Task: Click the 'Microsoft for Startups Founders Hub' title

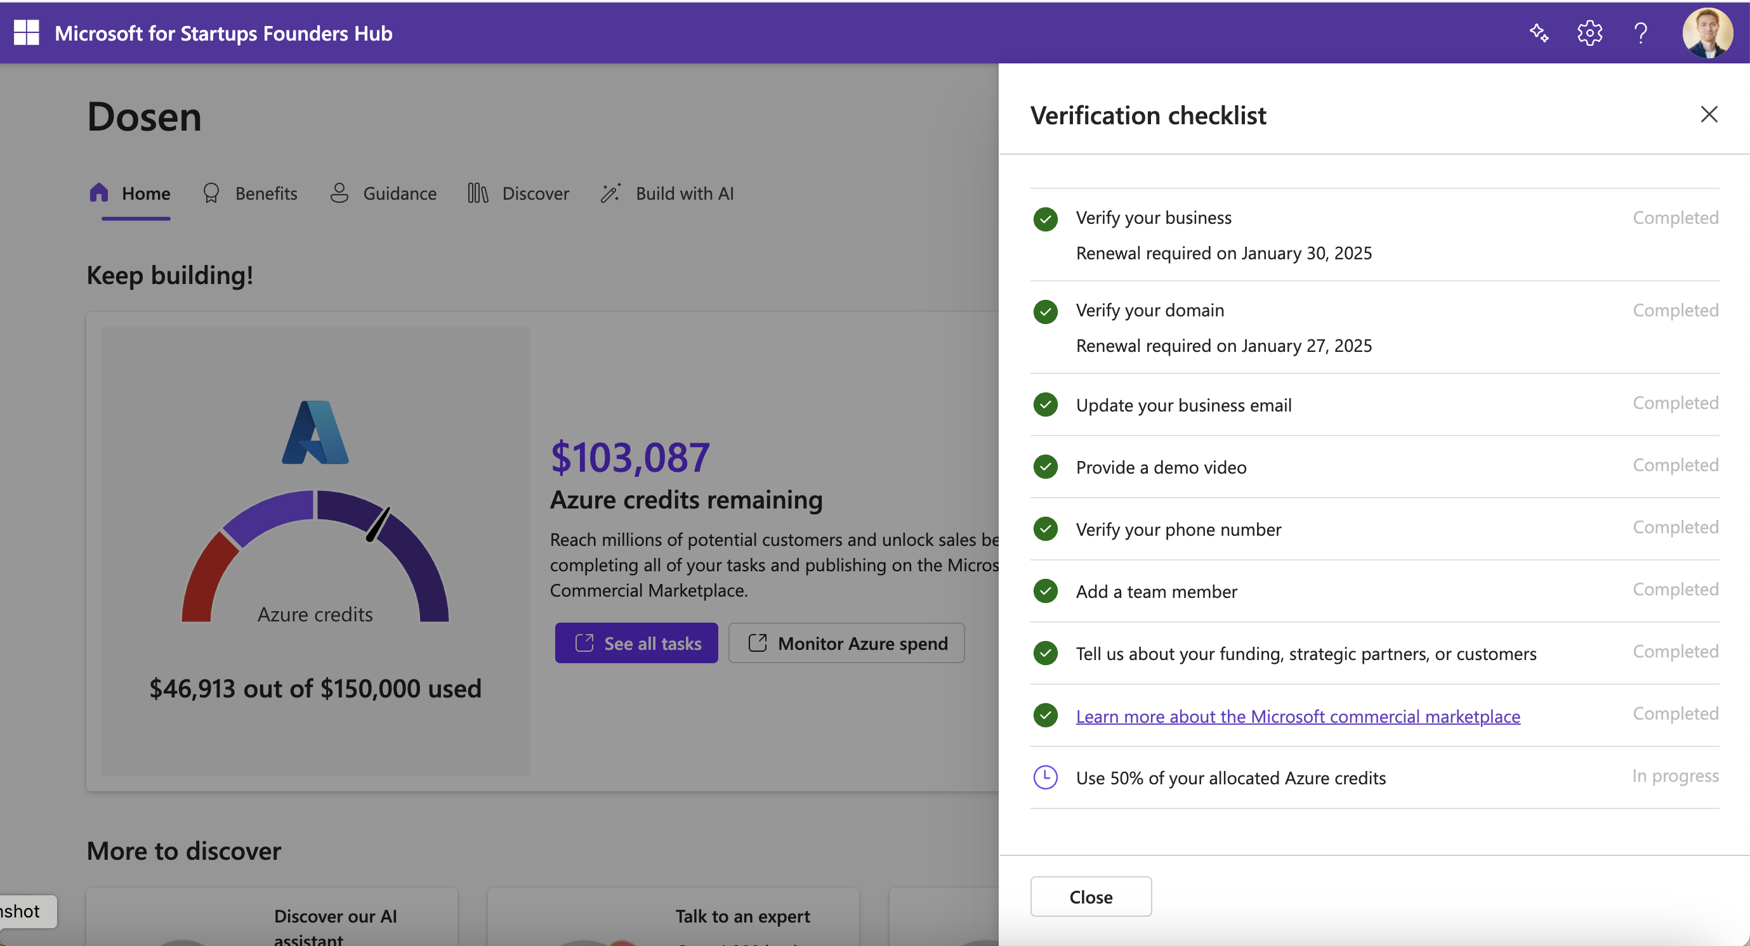Action: (223, 33)
